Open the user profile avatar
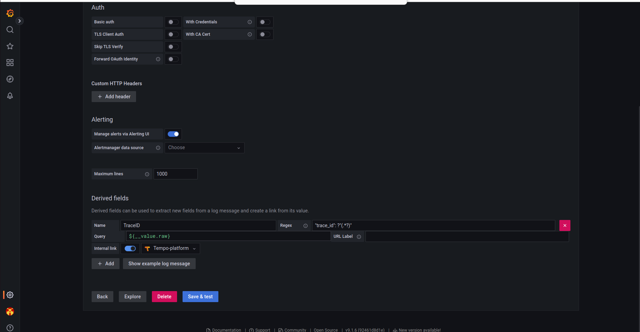The image size is (640, 332). 10,311
